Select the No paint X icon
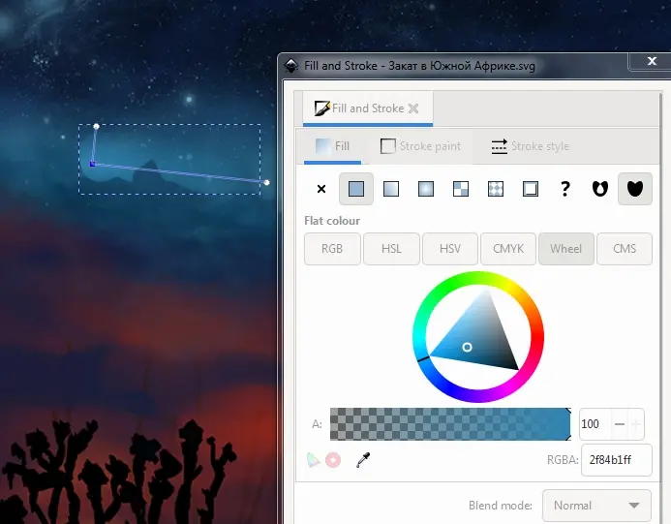The height and width of the screenshot is (524, 671). click(x=321, y=189)
